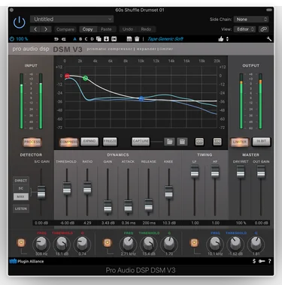Click the load capture folder icon
Image resolution: width=282 pixels, height=285 pixels.
tap(169, 142)
